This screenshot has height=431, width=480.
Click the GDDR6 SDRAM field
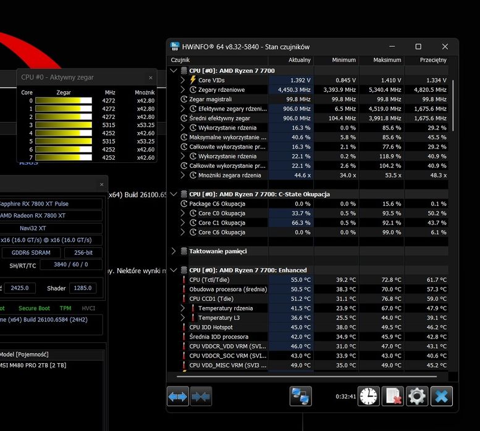click(x=31, y=253)
